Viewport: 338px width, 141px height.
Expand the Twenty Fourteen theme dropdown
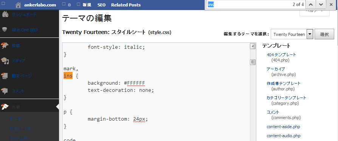(310, 34)
